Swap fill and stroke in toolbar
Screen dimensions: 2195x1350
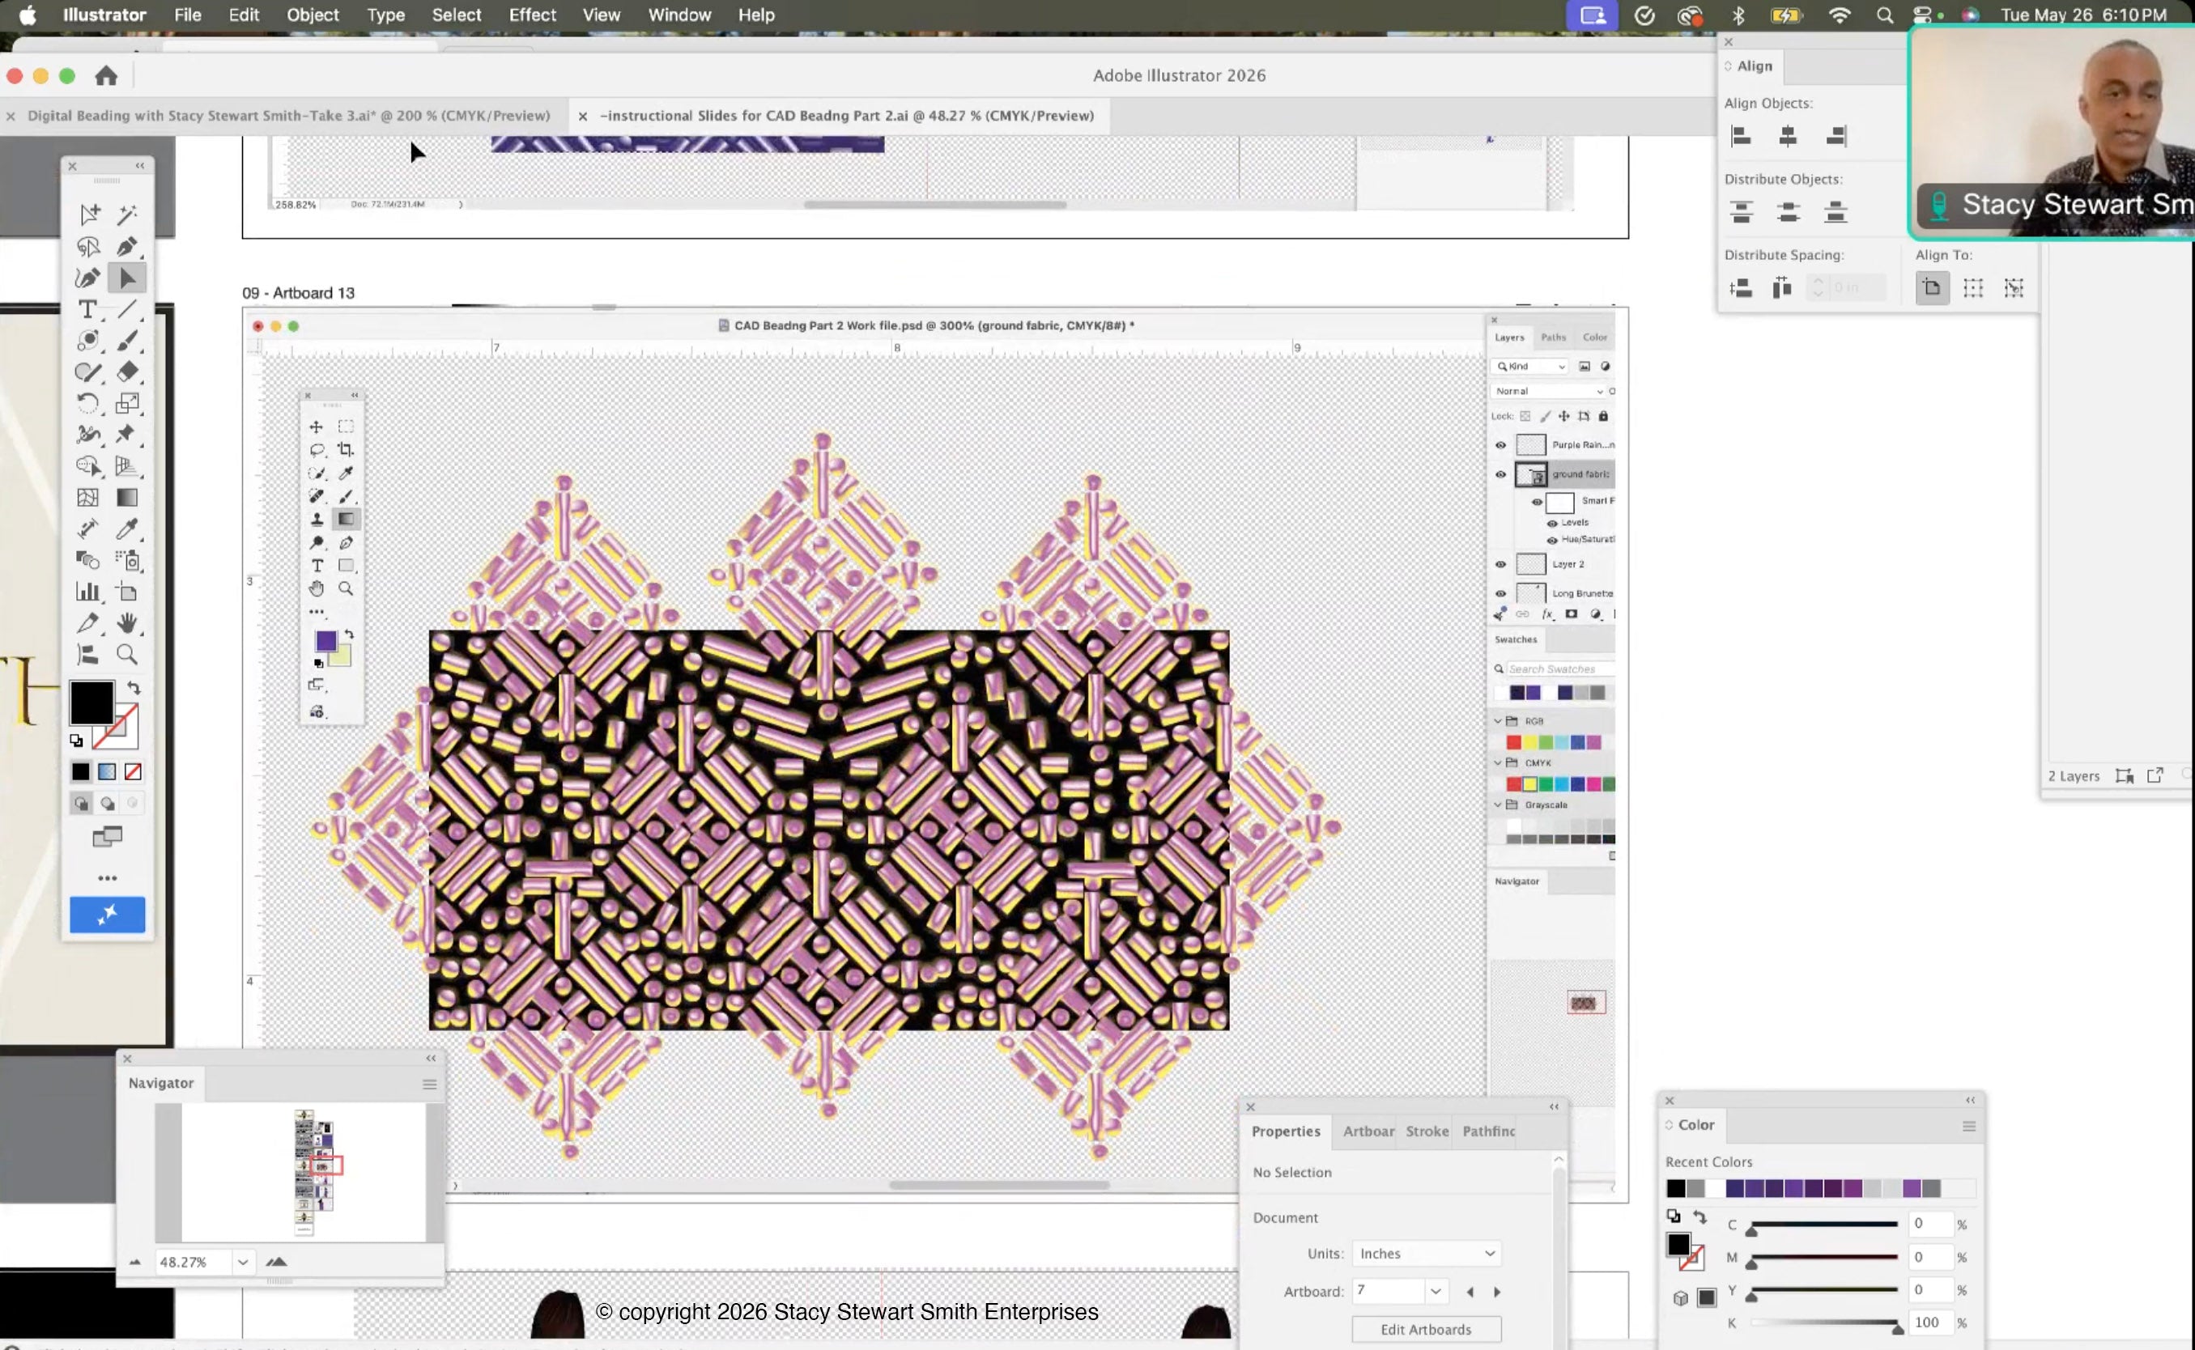coord(134,687)
